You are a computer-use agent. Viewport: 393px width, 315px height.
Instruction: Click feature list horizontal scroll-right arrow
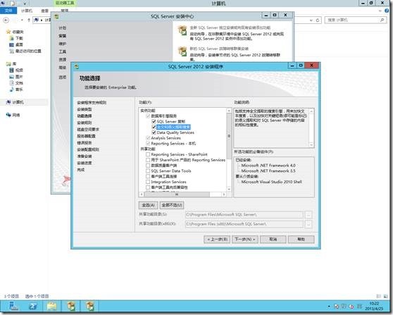click(x=224, y=194)
